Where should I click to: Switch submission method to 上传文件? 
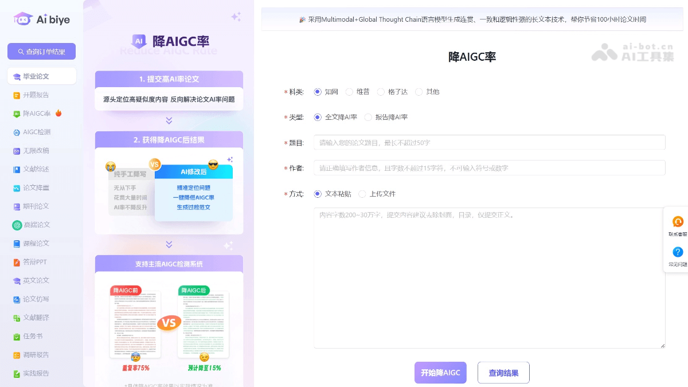point(362,194)
